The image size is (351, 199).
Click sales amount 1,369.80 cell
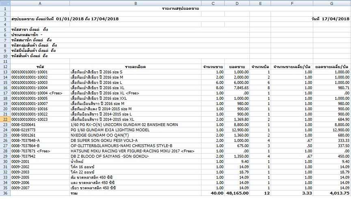237,120
